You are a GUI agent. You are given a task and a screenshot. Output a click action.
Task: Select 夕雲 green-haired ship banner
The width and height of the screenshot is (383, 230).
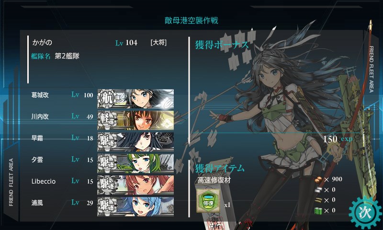pos(135,163)
